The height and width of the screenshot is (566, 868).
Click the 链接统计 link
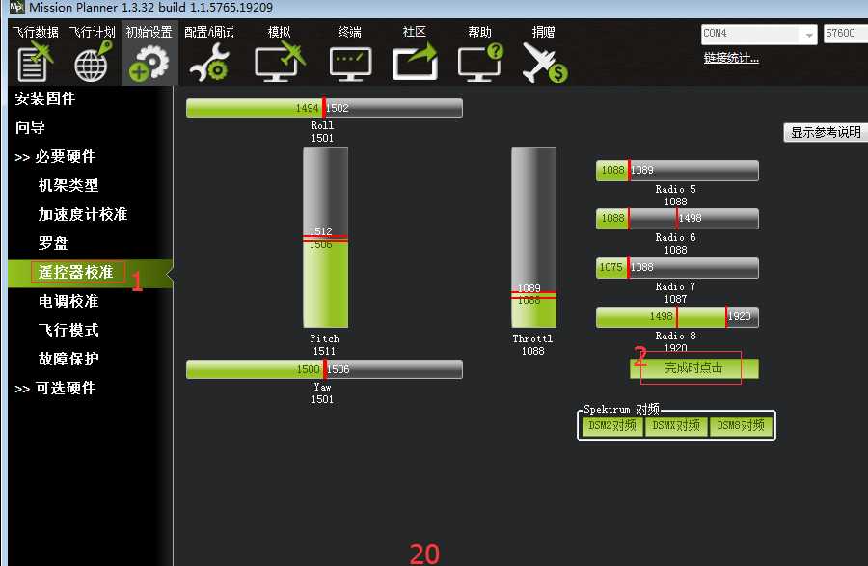pos(731,58)
